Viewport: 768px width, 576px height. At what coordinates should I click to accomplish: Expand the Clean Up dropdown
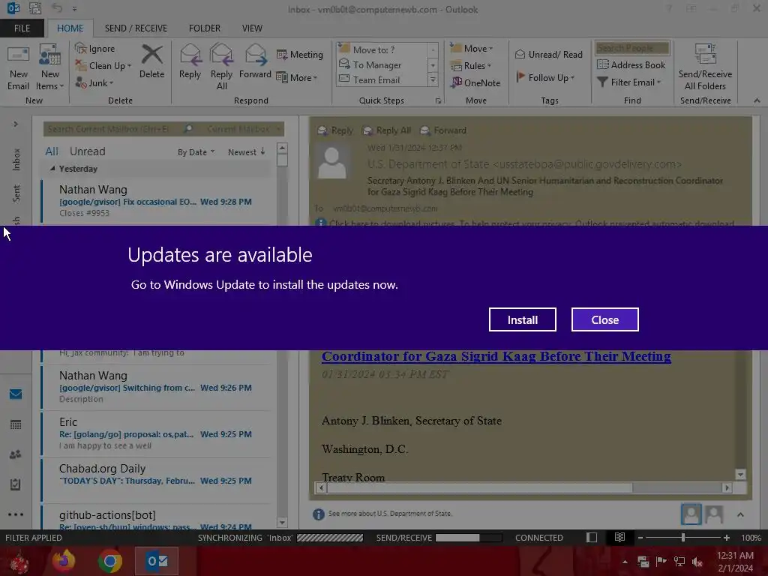(103, 66)
